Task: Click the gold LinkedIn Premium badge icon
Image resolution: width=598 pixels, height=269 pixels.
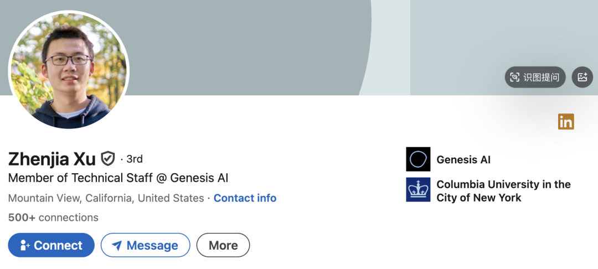Action: point(566,122)
